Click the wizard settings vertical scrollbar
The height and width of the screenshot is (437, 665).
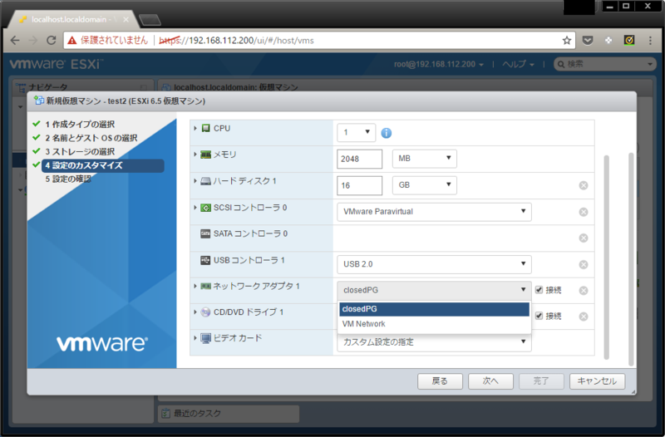click(607, 258)
